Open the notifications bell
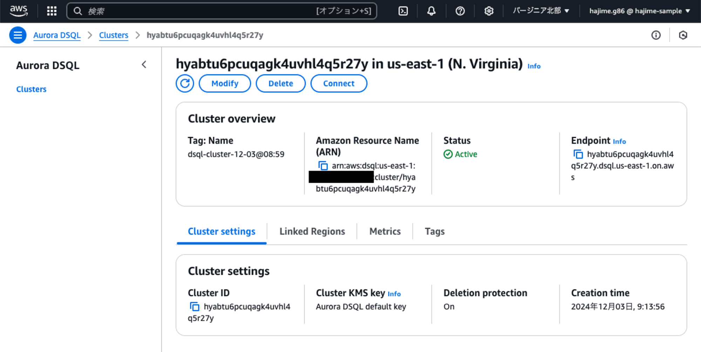Viewport: 701px width, 352px height. 431,11
